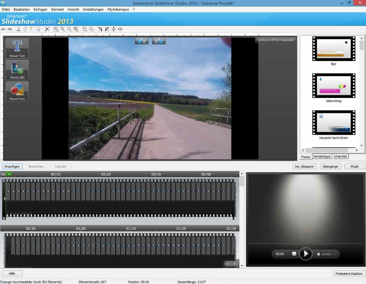Switch to the Senderlogos tab
The image size is (366, 284).
pos(322,156)
